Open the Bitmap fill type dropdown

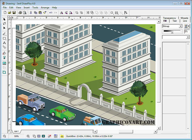(180, 26)
